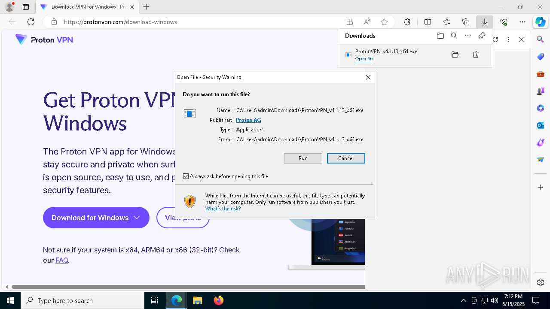This screenshot has width=550, height=309.
Task: Open the Proton AG publisher link
Action: point(248,120)
